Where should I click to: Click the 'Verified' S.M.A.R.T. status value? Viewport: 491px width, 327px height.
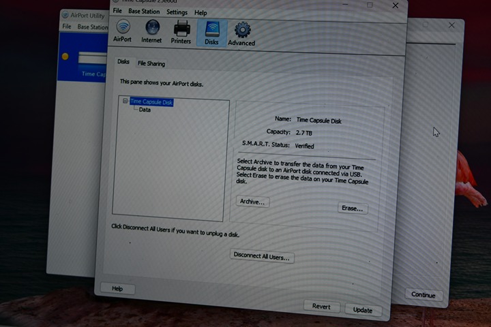(304, 146)
